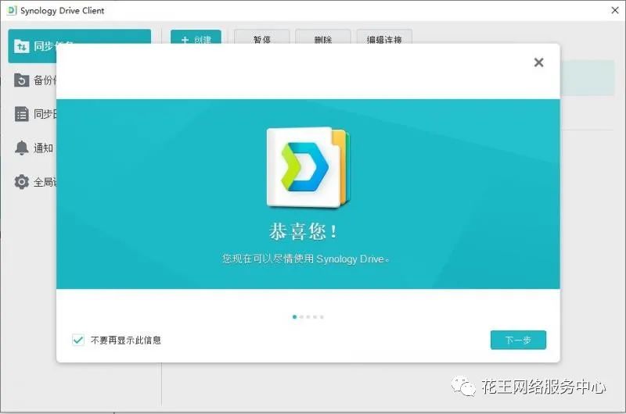Close the welcome dialog with X icon
The height and width of the screenshot is (414, 626).
[538, 62]
